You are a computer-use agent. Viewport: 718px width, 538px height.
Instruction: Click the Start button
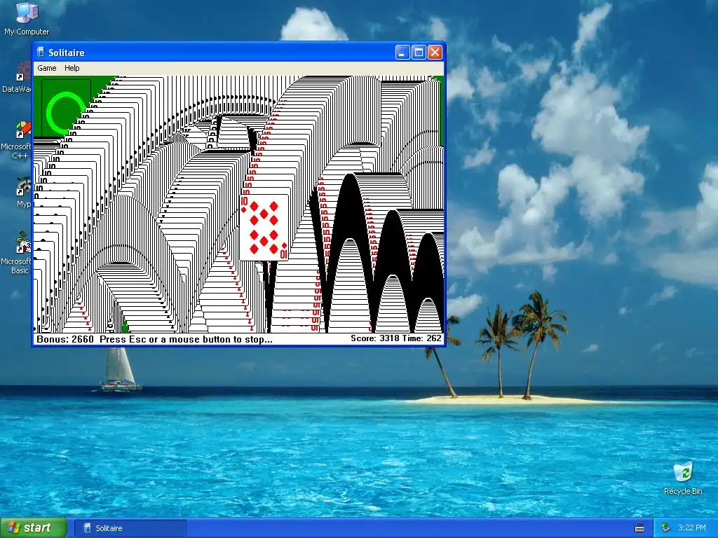pyautogui.click(x=34, y=528)
